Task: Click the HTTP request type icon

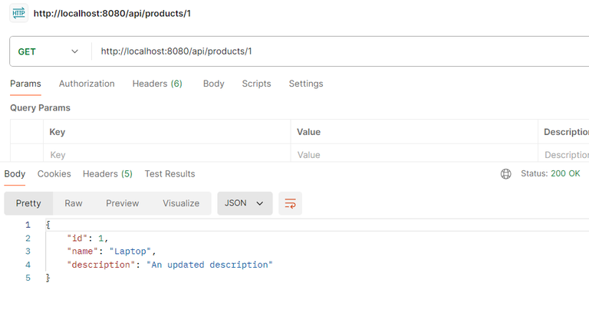Action: tap(18, 13)
